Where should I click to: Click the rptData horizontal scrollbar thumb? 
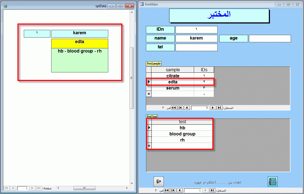coord(84,188)
